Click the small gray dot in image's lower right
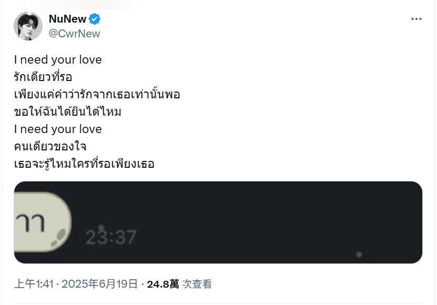Viewport: 437px width, 305px height. point(359,254)
